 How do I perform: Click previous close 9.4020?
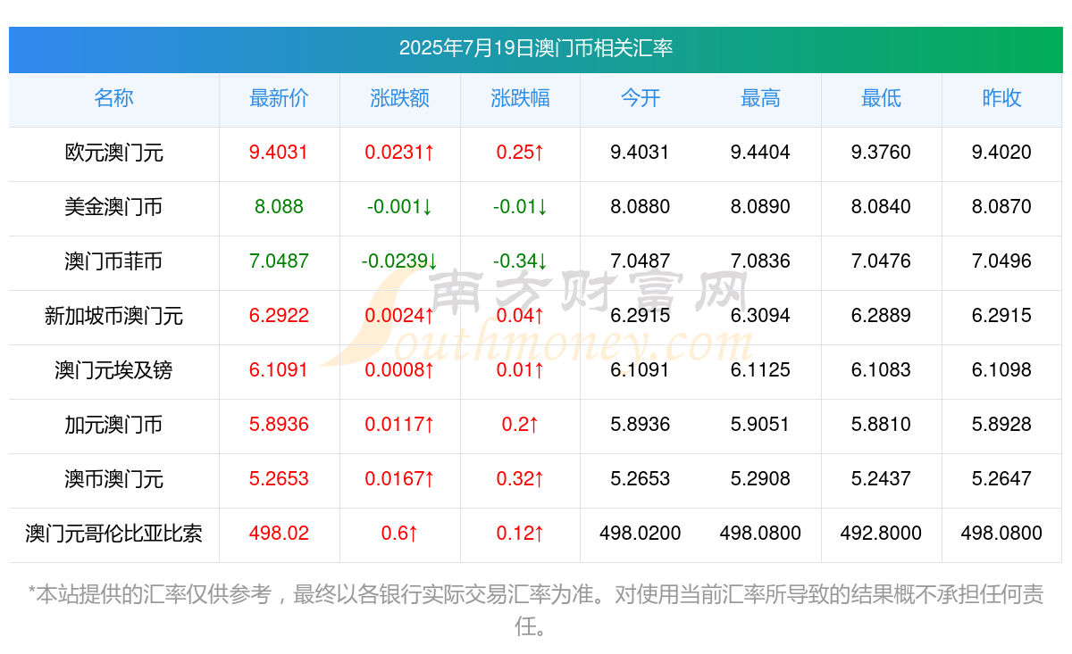1001,153
